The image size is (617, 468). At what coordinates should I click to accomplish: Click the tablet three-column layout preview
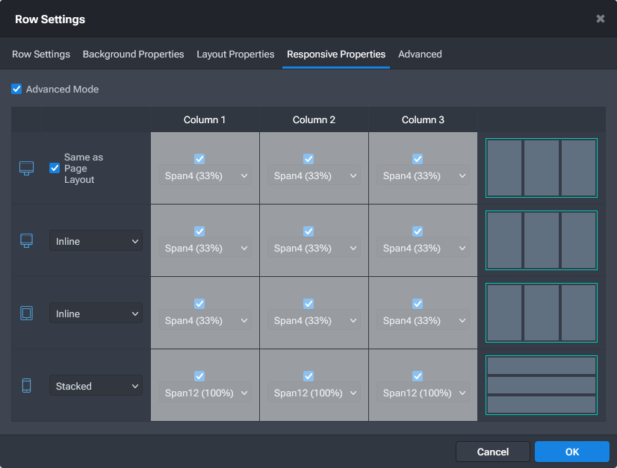(x=541, y=313)
